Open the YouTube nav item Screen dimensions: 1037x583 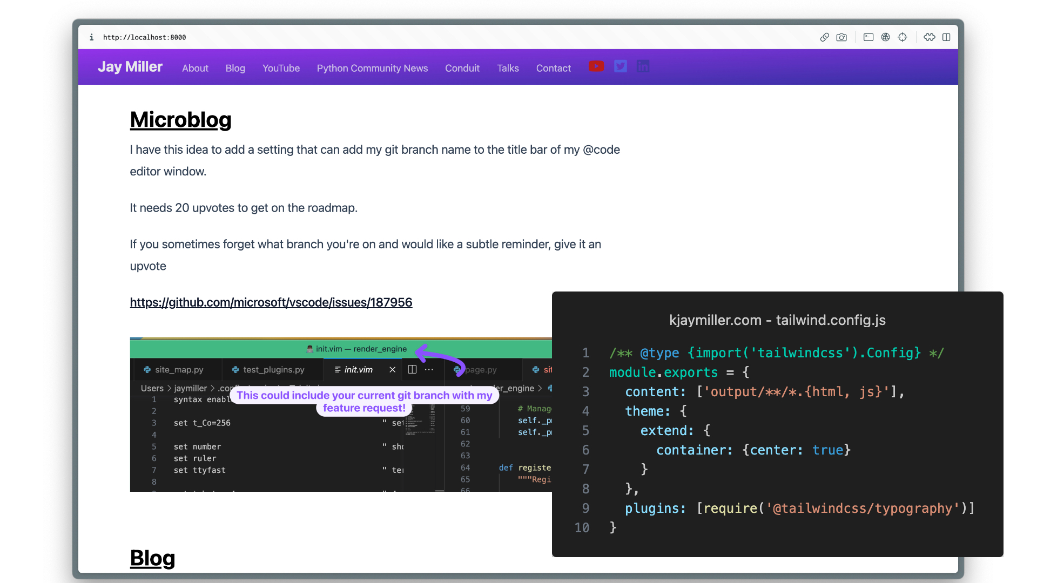tap(281, 68)
